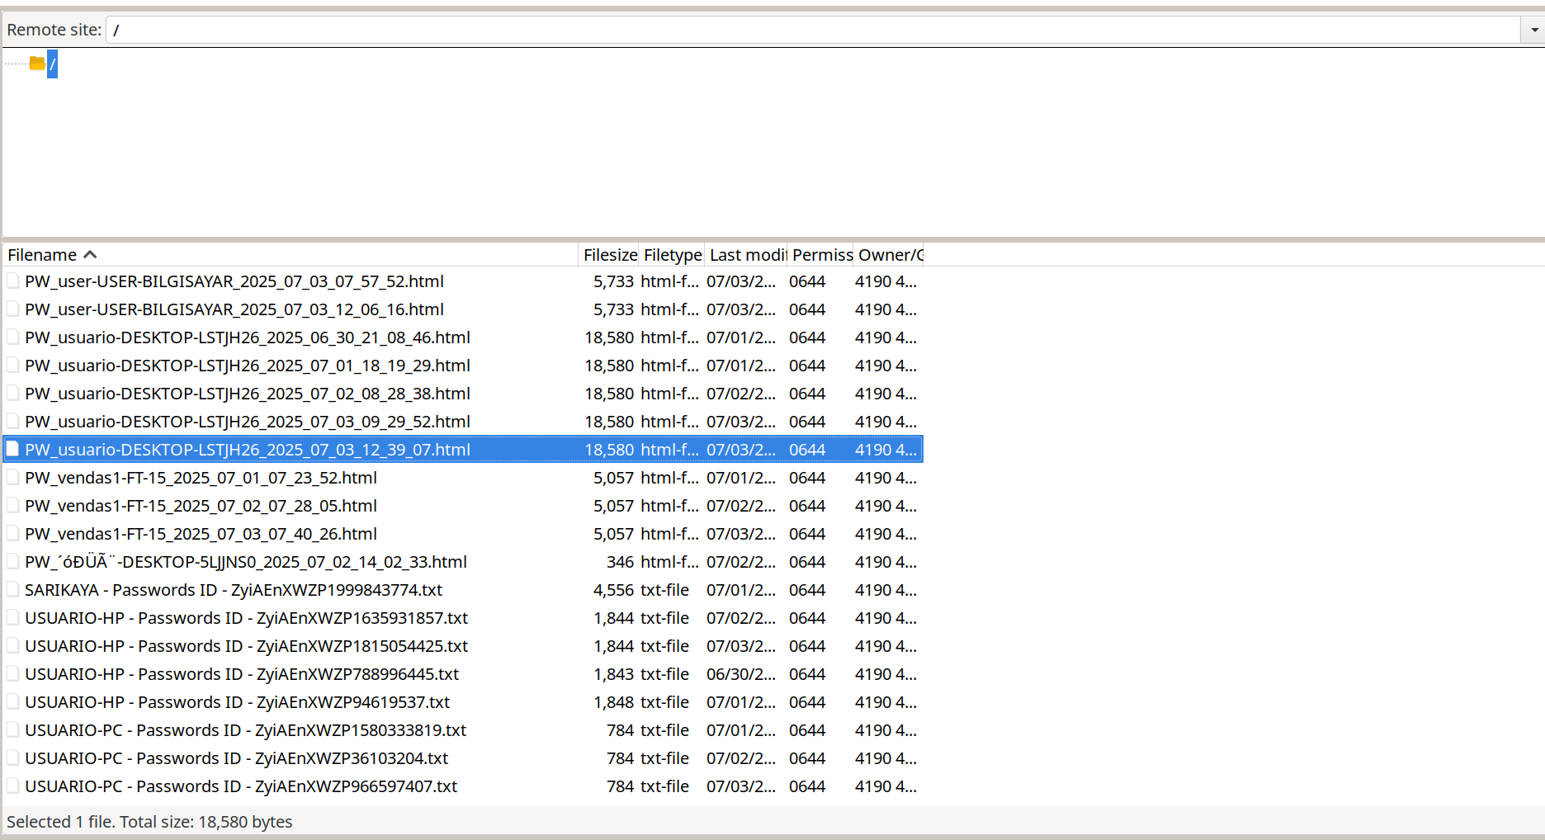Screen dimensions: 1545x840
Task: Click the Remote site path input field
Action: (813, 30)
